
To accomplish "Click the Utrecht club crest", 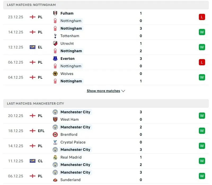I will 55,43.
